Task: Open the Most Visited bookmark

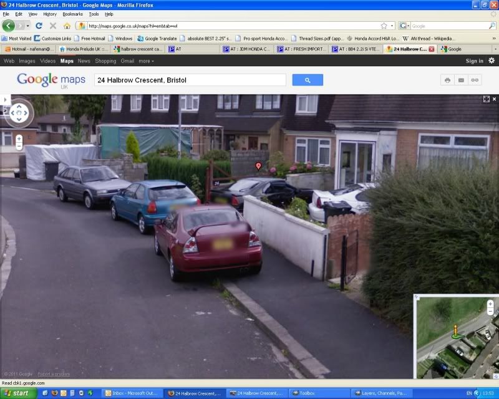Action: (17, 39)
